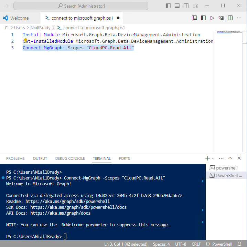247x247 pixels.
Task: Click the Users breadcrumb segment
Action: [x=20, y=28]
